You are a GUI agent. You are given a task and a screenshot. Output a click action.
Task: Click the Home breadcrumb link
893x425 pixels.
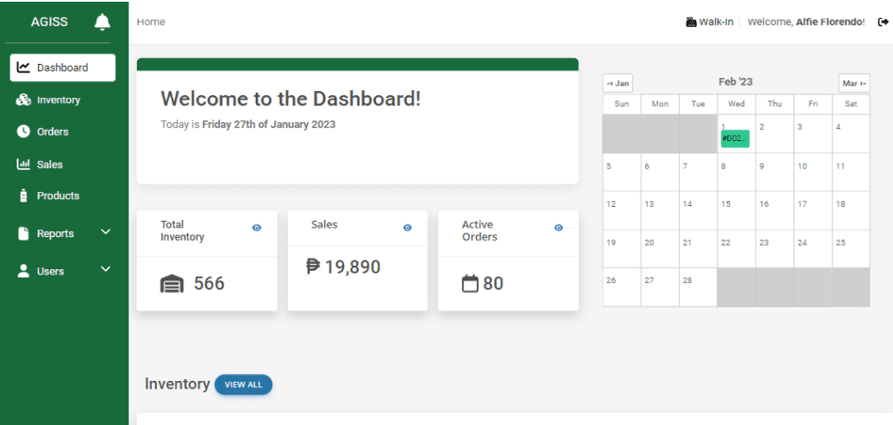tap(151, 23)
